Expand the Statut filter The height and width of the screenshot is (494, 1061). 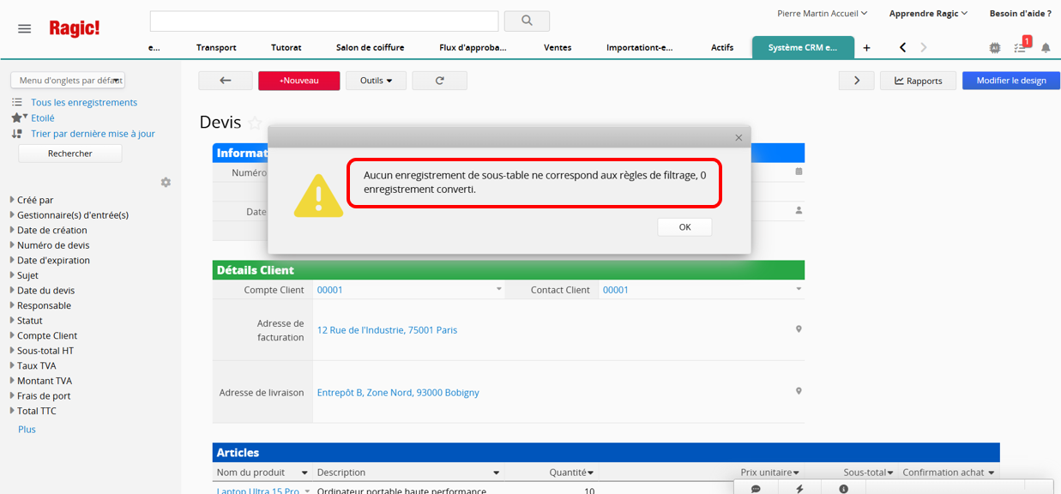(30, 321)
